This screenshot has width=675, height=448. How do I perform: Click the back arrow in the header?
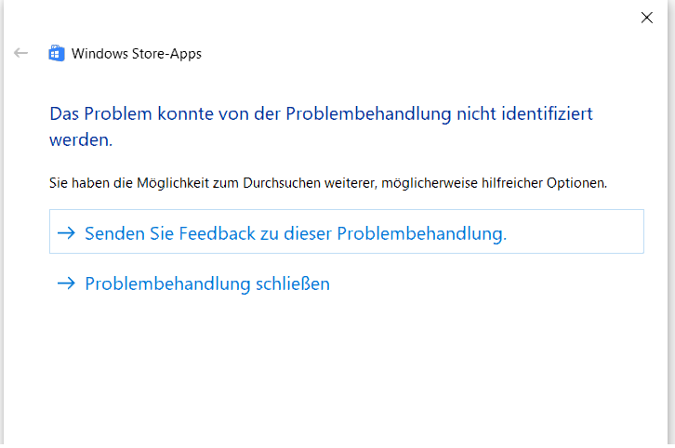coord(20,53)
